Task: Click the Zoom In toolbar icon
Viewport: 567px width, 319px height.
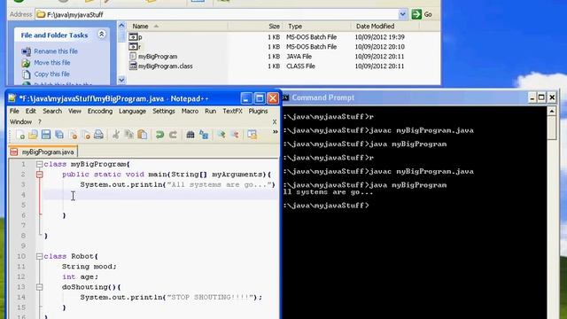Action: (221, 135)
